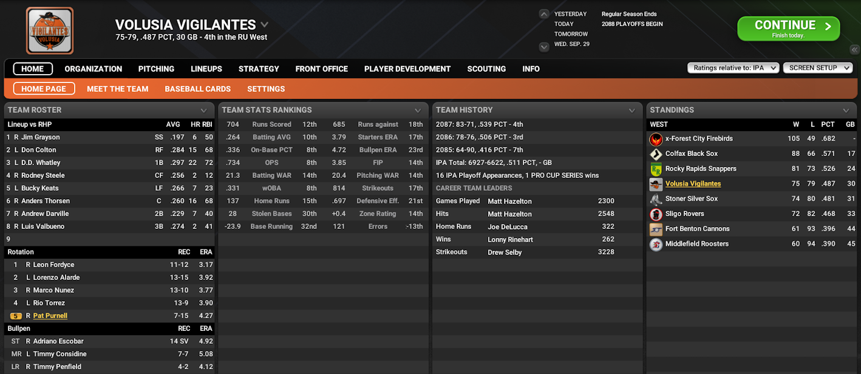
Task: Expand the Team Stats Rankings panel options
Action: pyautogui.click(x=418, y=110)
